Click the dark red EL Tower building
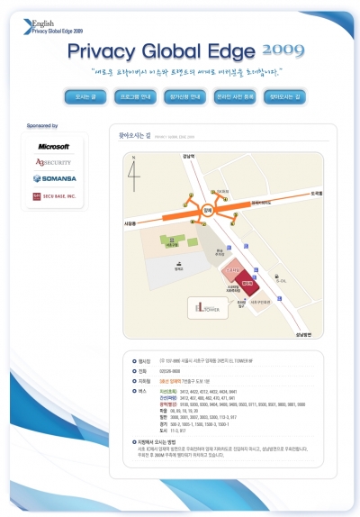Image resolution: width=360 pixels, height=517 pixels. [247, 283]
